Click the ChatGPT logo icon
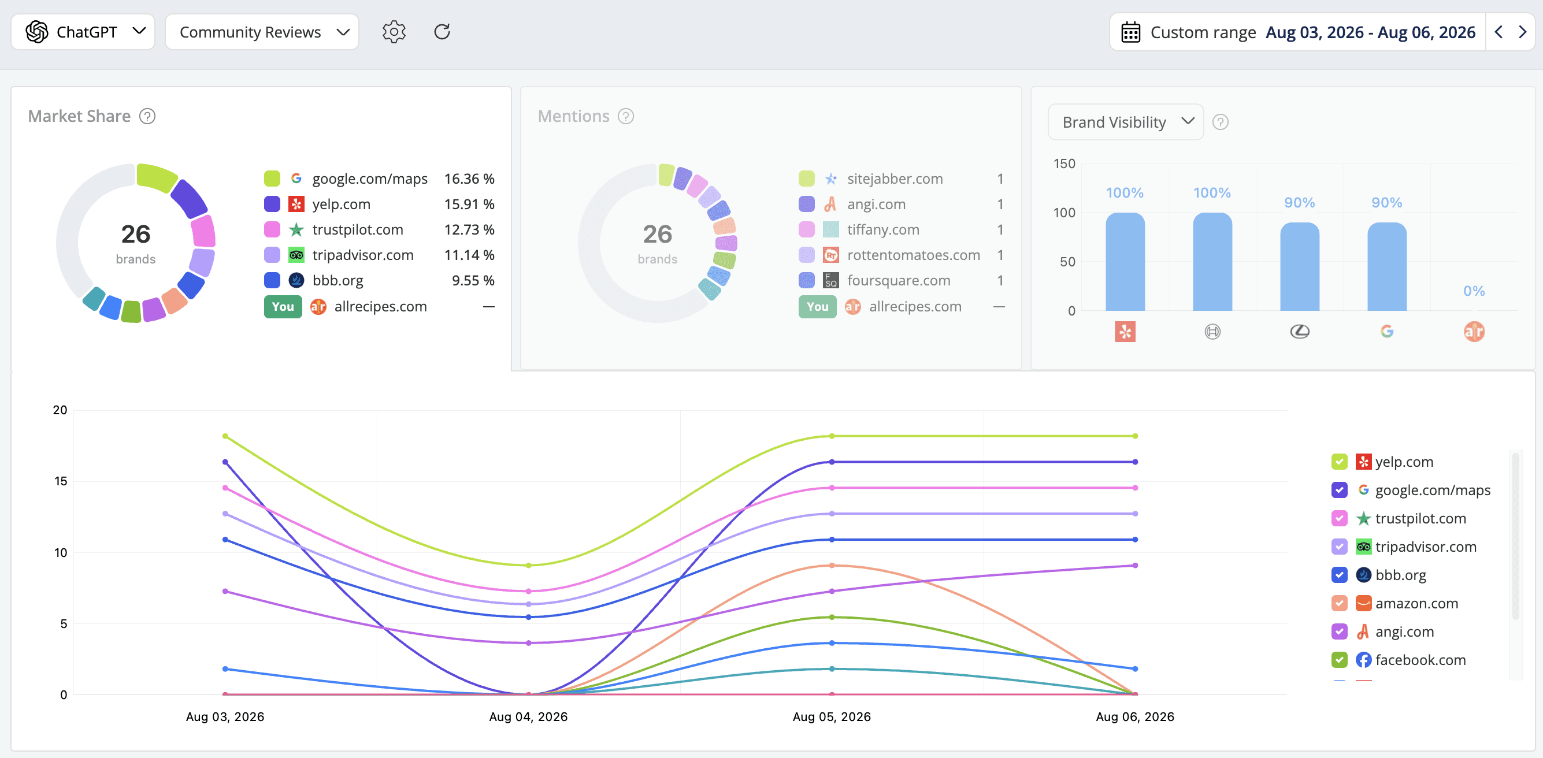Screen dimensions: 1543x758 [37, 32]
